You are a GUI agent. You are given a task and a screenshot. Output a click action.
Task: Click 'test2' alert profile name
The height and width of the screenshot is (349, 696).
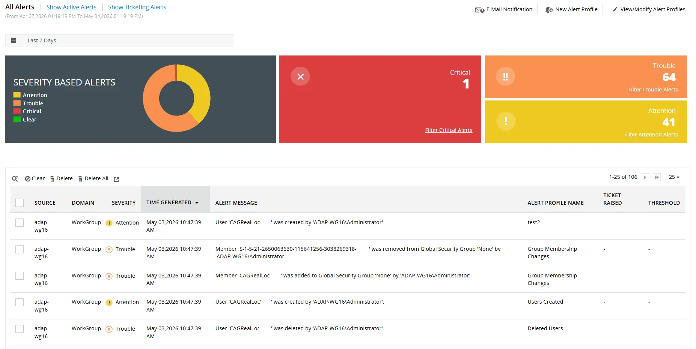click(533, 222)
